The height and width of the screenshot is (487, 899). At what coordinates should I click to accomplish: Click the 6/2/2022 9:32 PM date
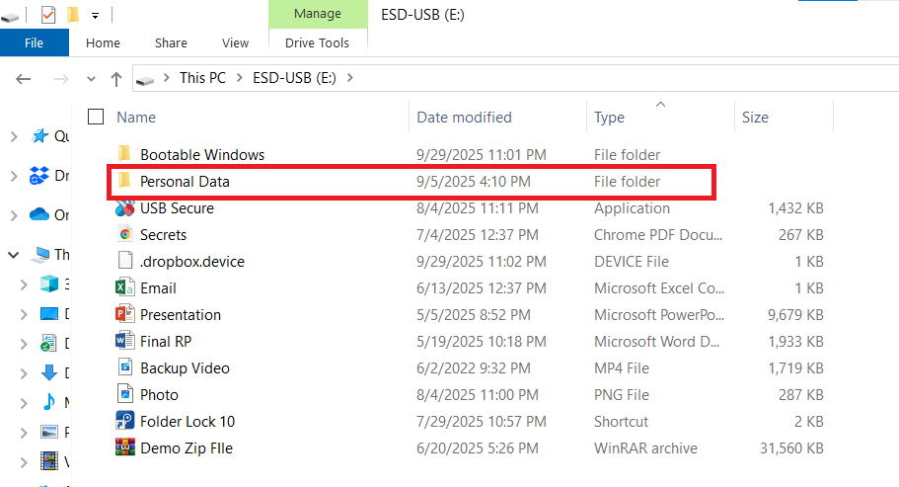tap(473, 368)
